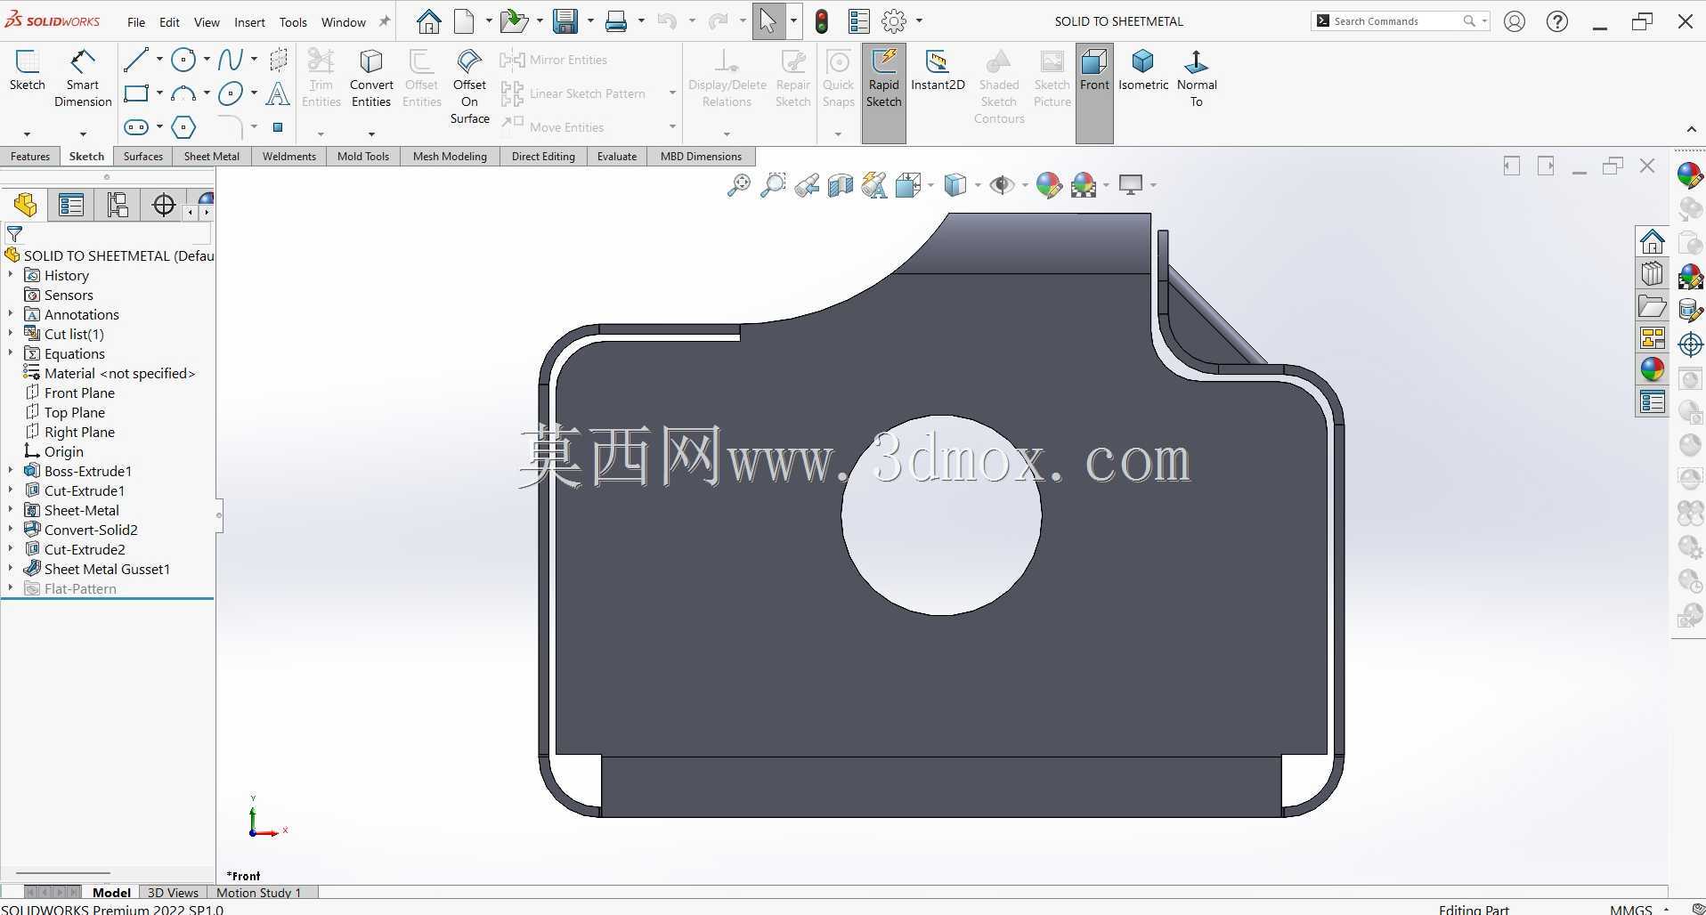Start a new Sketch
The width and height of the screenshot is (1706, 915).
[27, 69]
